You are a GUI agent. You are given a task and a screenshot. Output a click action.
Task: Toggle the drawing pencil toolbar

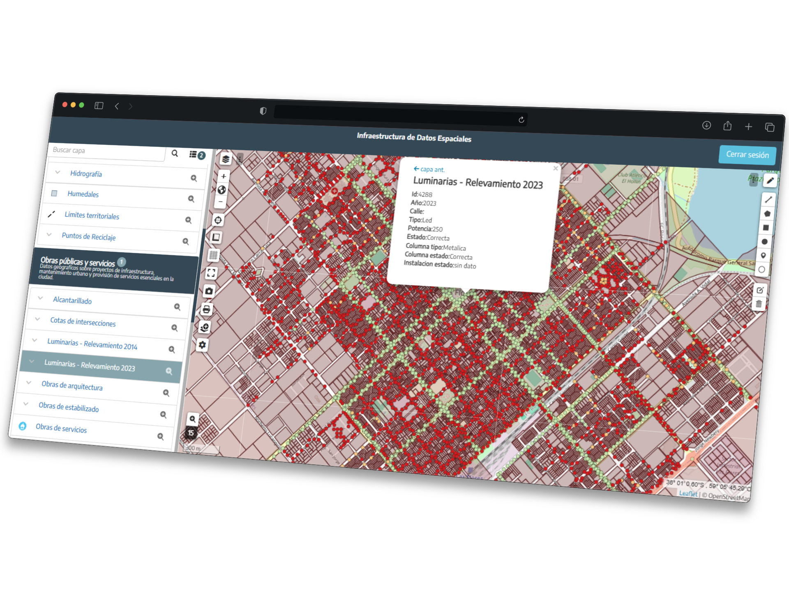[770, 181]
